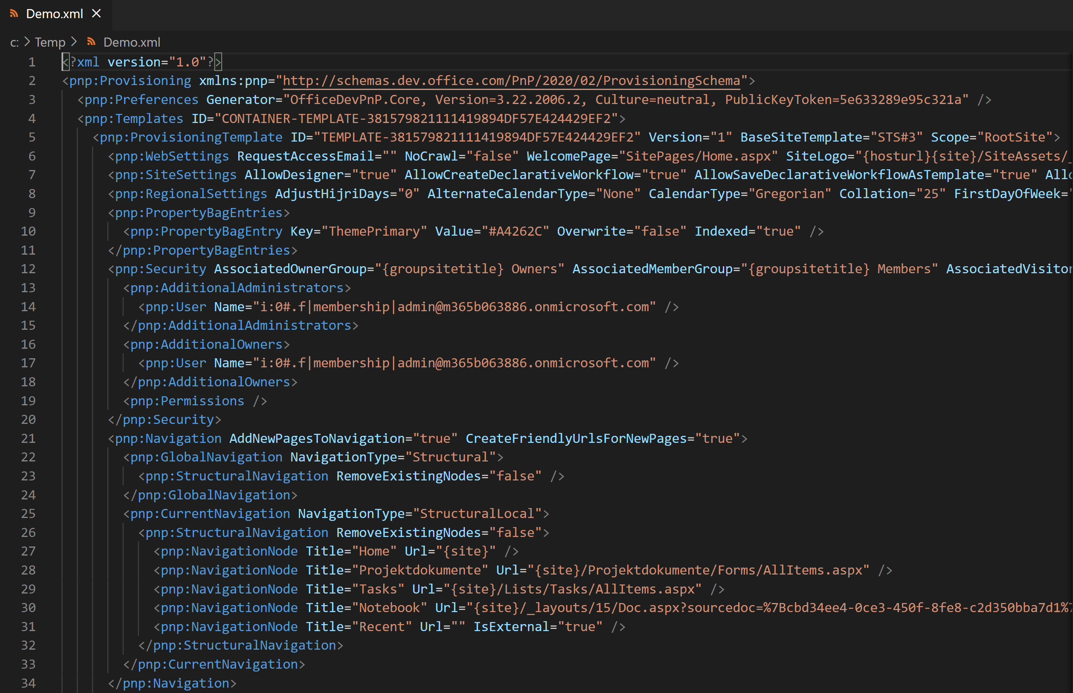This screenshot has width=1073, height=693.
Task: Click the pnp:Permissions tag
Action: 195,401
